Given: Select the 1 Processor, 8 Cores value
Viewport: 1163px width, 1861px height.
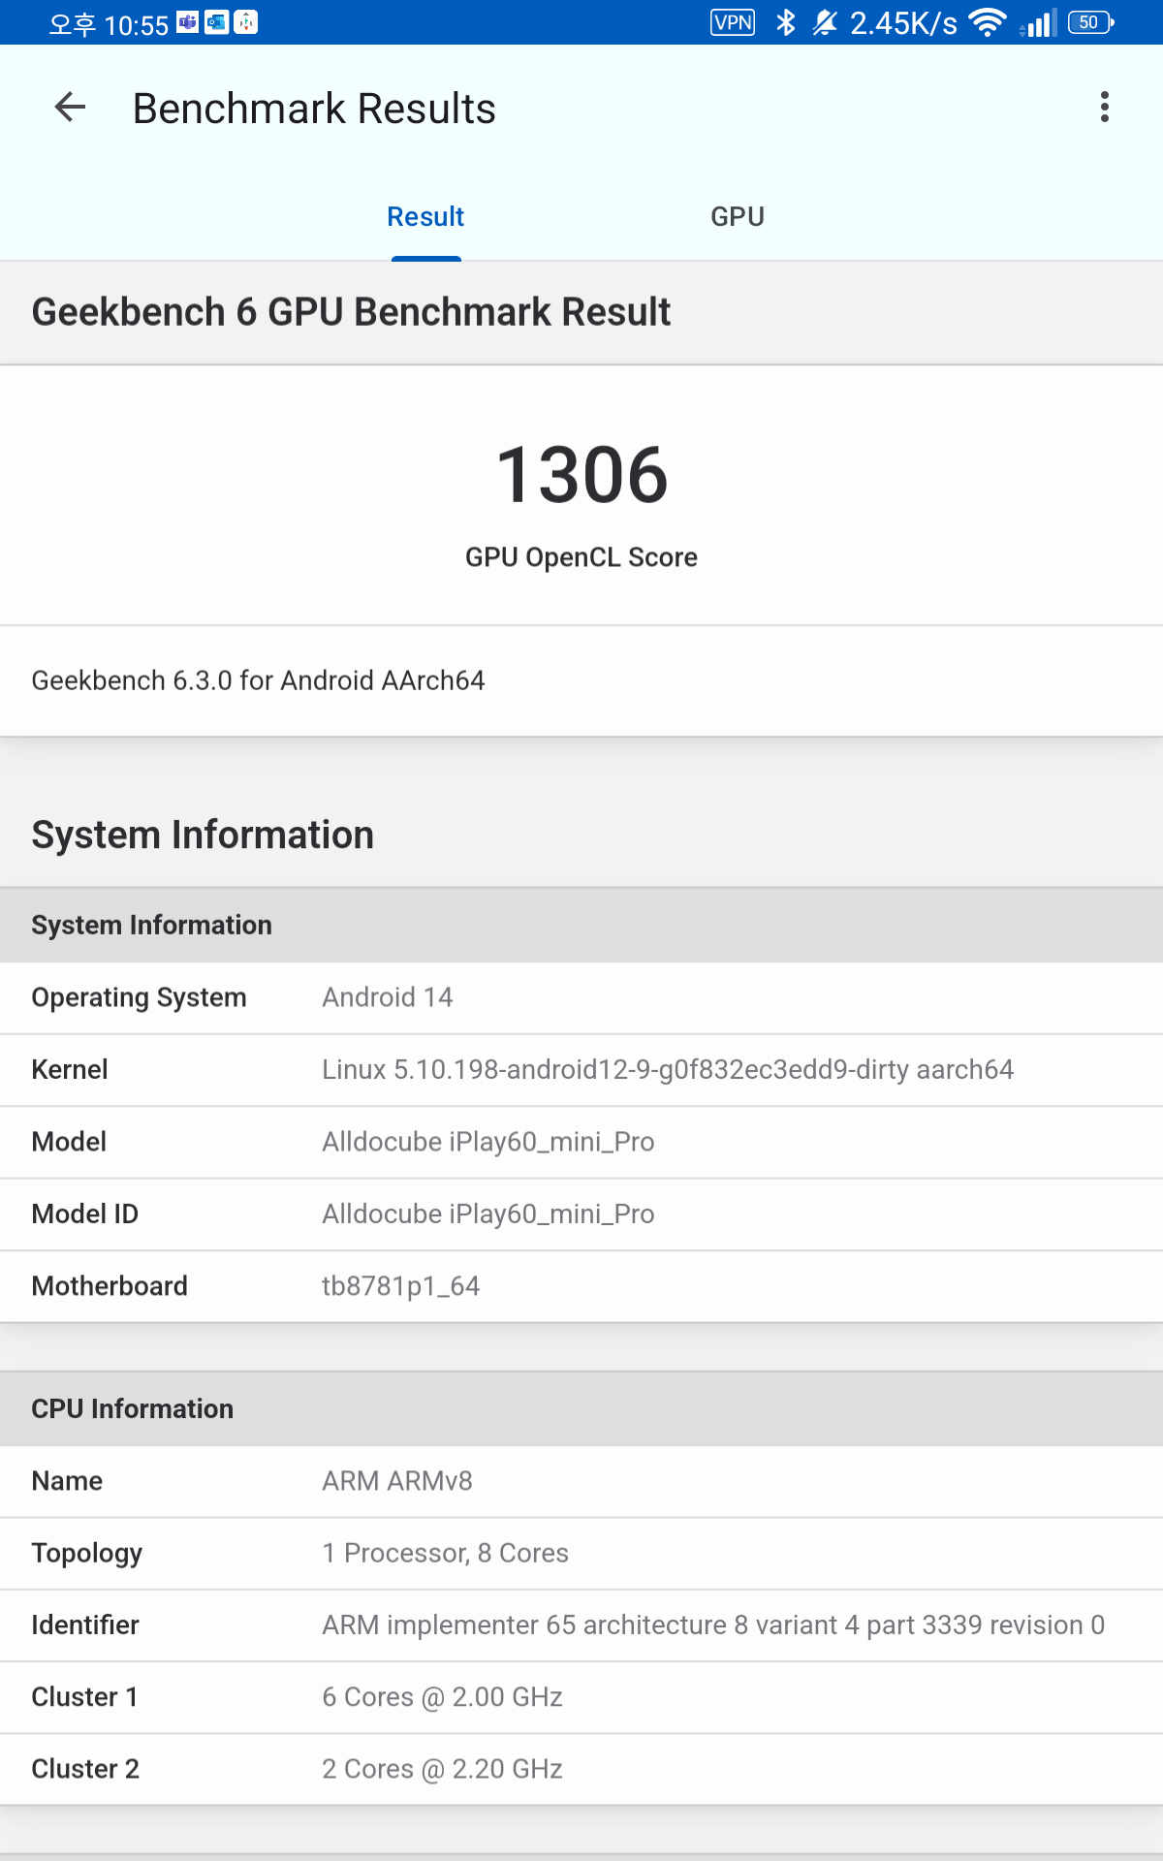Looking at the screenshot, I should tap(445, 1553).
